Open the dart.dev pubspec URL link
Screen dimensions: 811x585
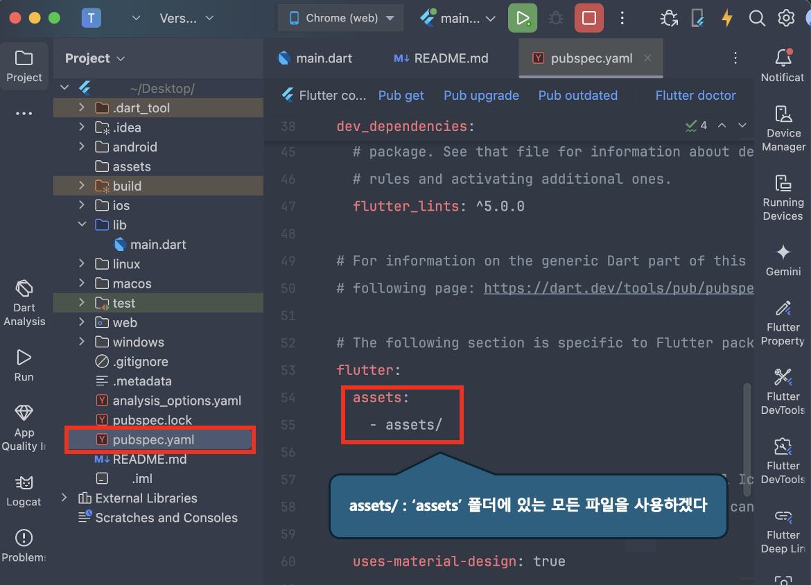(x=618, y=288)
